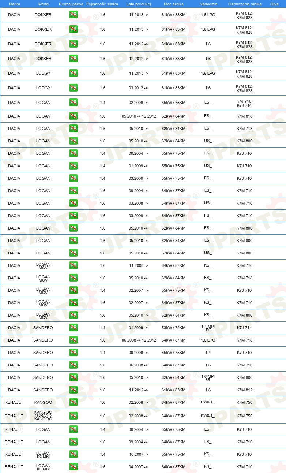The width and height of the screenshot is (286, 473).
Task: Select the body code KW0/1_
Action: click(208, 416)
